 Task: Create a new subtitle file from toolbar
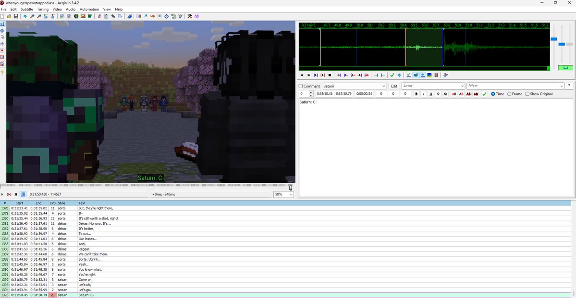[x=2, y=16]
